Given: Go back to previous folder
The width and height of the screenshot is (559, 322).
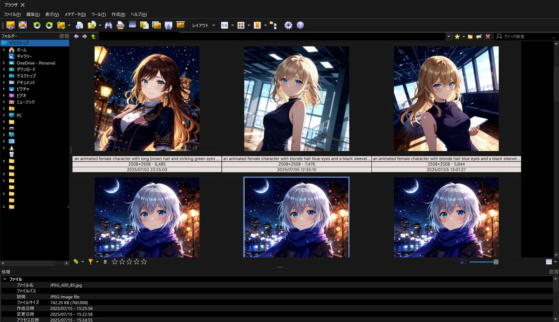Looking at the screenshot, I should (x=76, y=36).
